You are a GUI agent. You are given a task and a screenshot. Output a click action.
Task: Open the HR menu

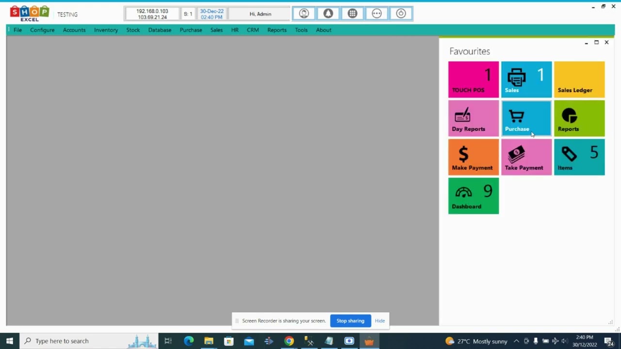235,30
